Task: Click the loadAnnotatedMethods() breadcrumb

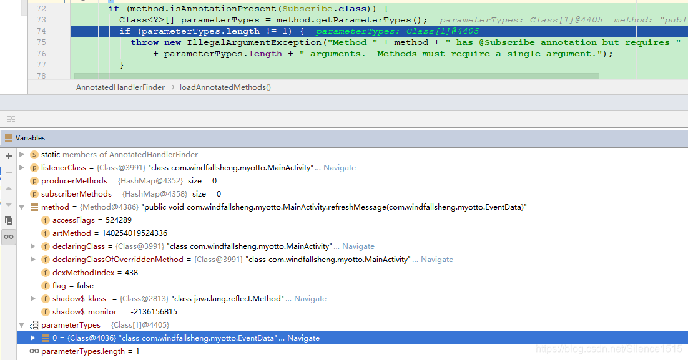Action: click(225, 87)
